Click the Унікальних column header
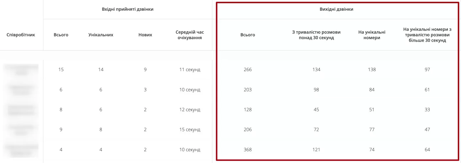 tap(101, 35)
